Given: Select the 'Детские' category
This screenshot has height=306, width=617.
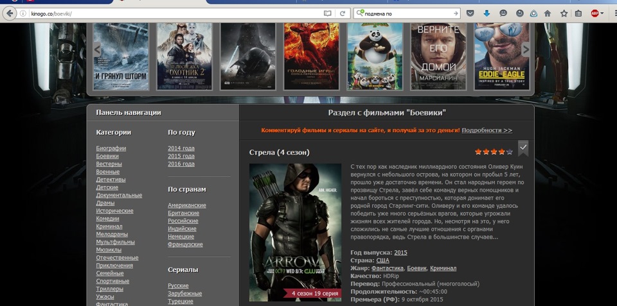Looking at the screenshot, I should pyautogui.click(x=107, y=187).
